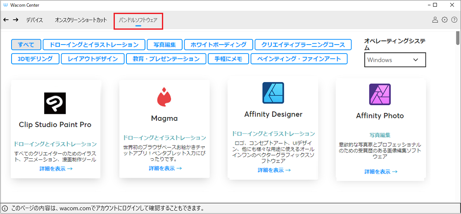The height and width of the screenshot is (214, 461).
Task: Open help via the question mark icon
Action: pyautogui.click(x=454, y=20)
